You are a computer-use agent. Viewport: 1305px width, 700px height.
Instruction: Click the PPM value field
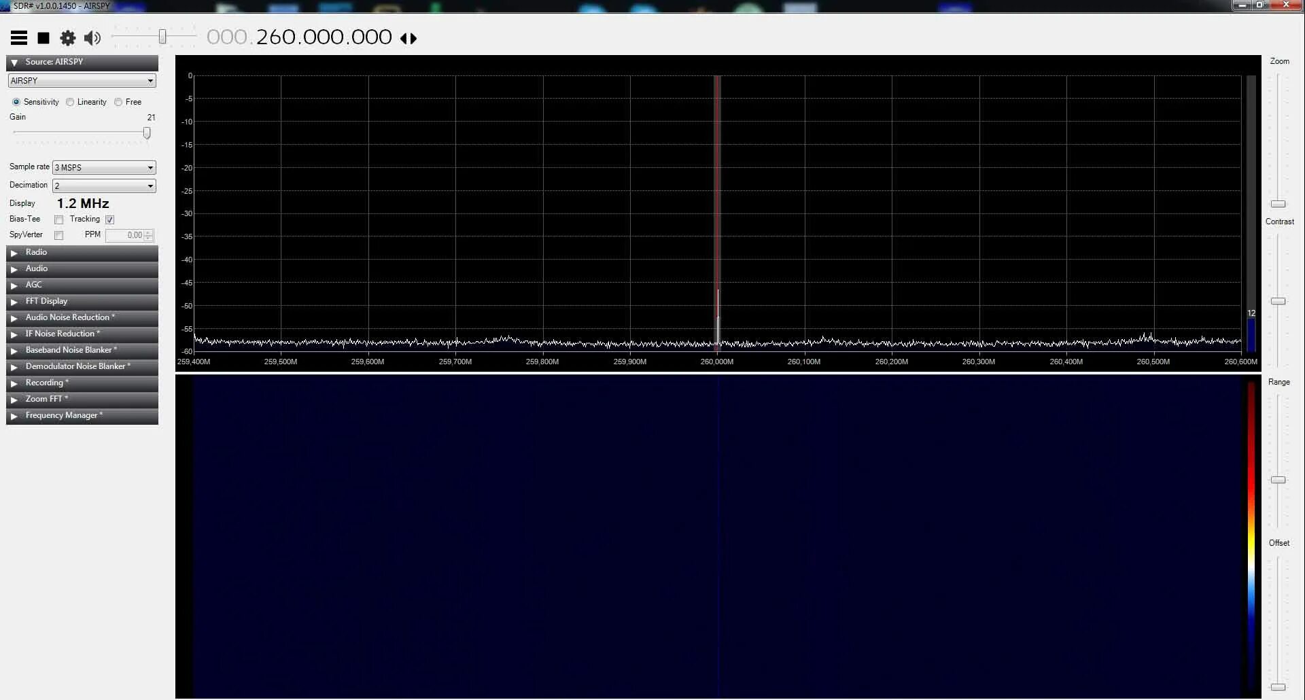tap(125, 235)
